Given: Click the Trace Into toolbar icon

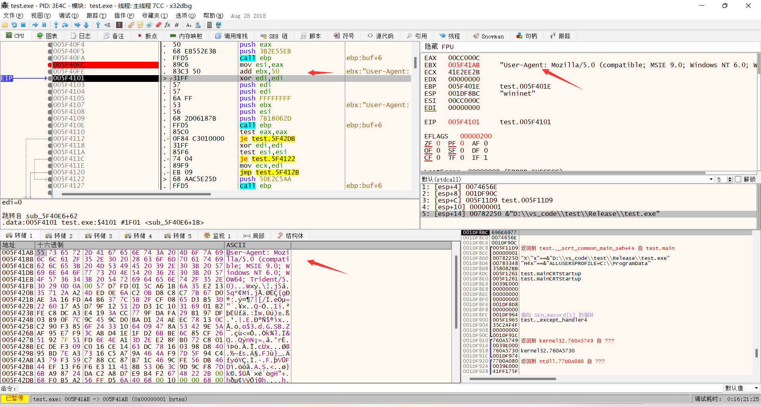Looking at the screenshot, I should (x=77, y=25).
